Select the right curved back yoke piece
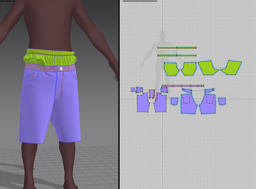Screen dimensions: 256x189 [209, 91]
